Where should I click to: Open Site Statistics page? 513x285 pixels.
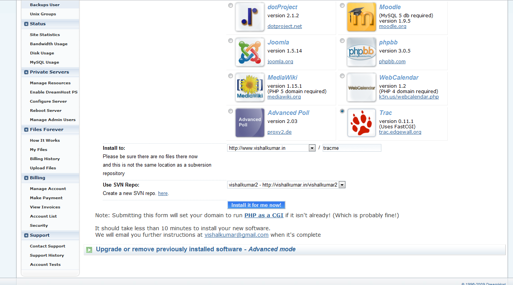45,35
